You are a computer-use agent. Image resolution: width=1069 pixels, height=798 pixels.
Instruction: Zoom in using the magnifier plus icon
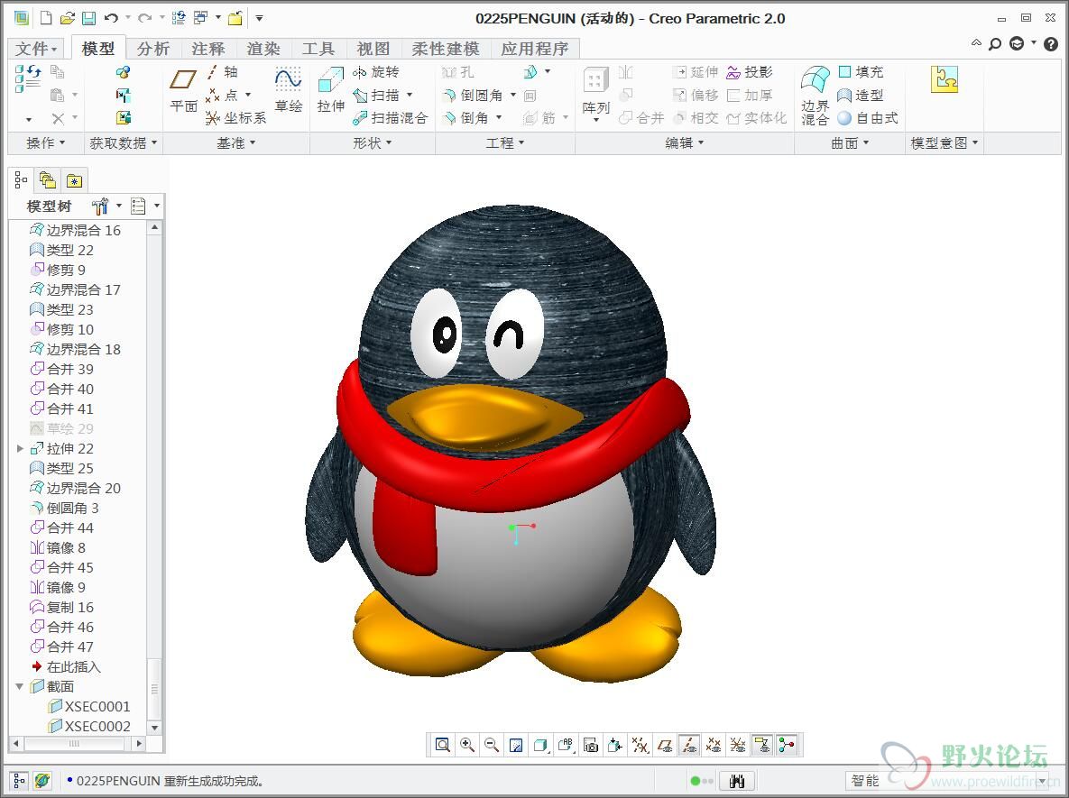coord(467,745)
